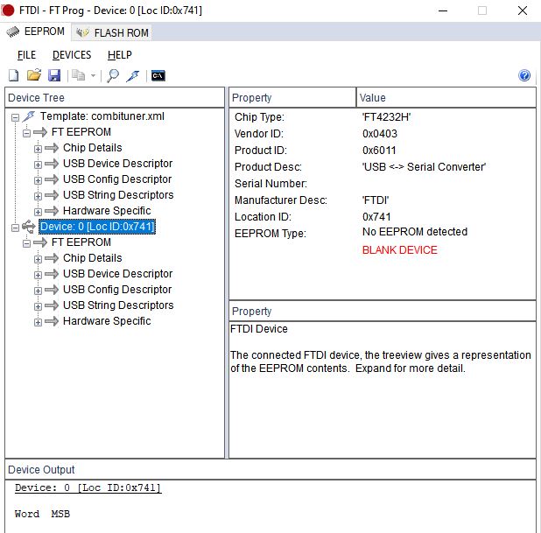Select FT EEPROM item under Device 0

pyautogui.click(x=81, y=242)
